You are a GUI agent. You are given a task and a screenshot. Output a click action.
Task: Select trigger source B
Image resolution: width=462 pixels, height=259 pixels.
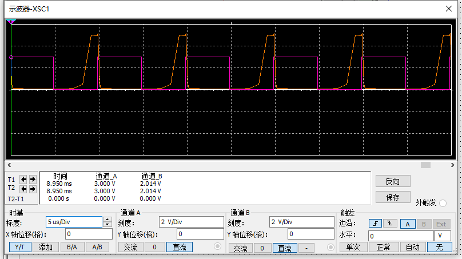[x=424, y=224]
